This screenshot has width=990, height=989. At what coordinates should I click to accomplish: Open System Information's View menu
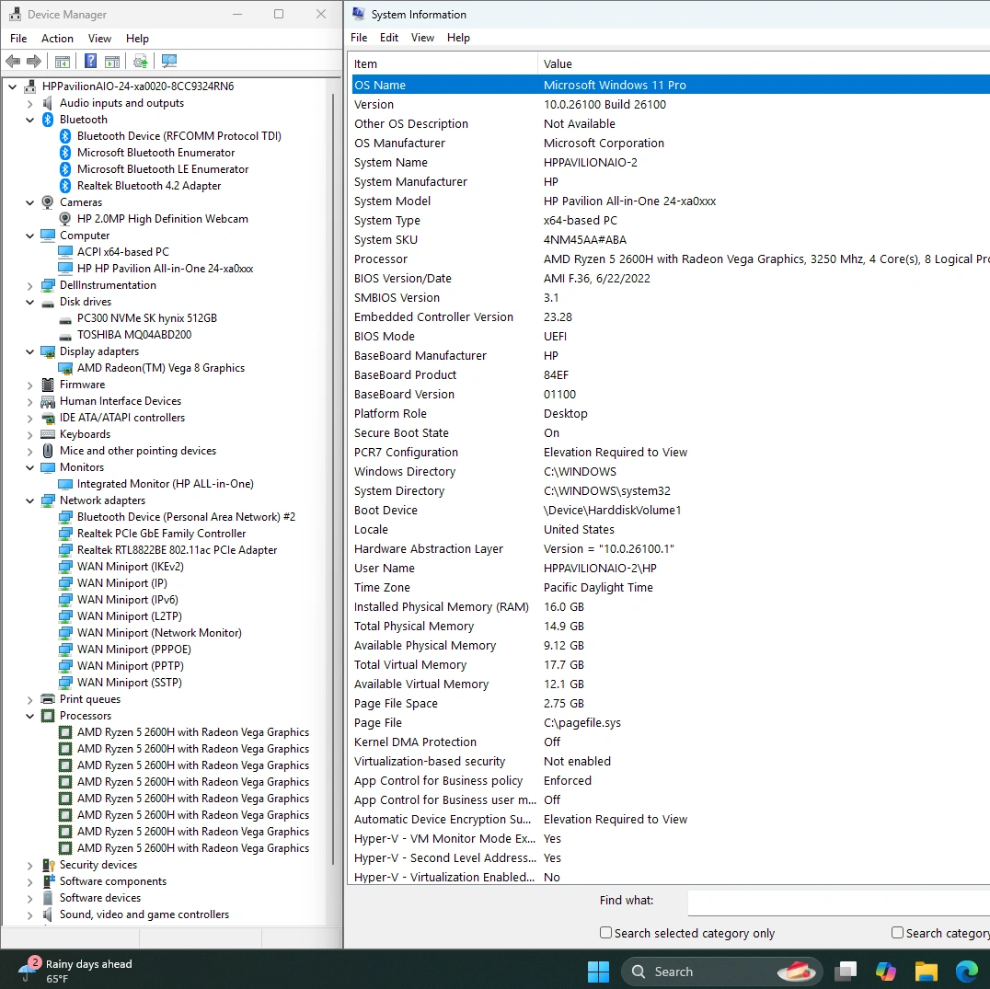coord(422,38)
